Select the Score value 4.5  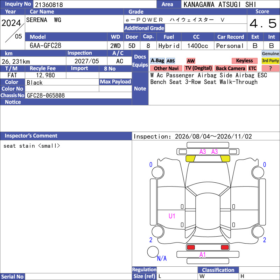(263, 23)
